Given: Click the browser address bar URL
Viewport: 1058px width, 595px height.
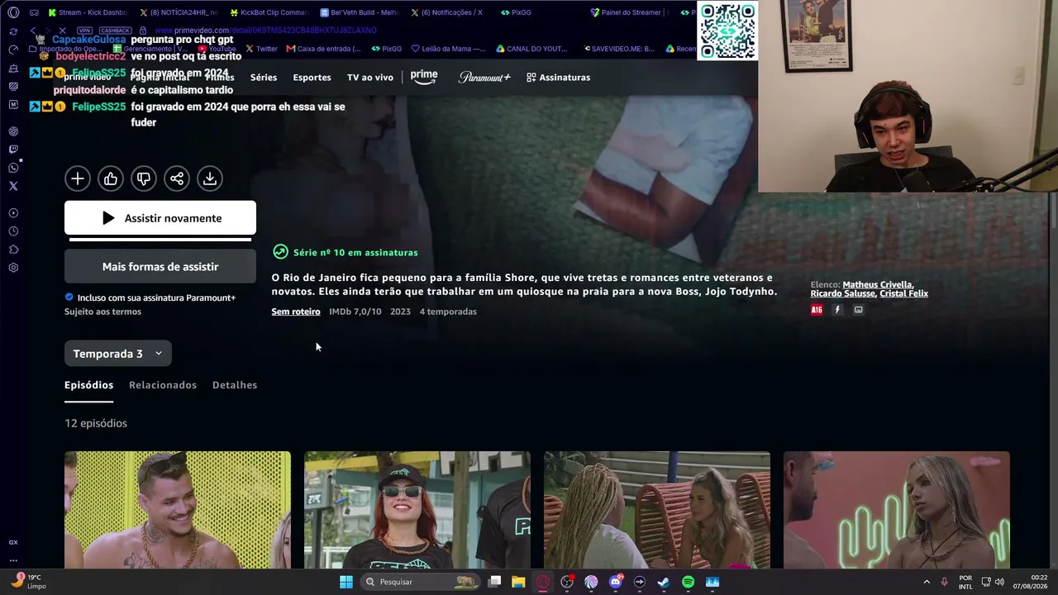Looking at the screenshot, I should pos(265,31).
